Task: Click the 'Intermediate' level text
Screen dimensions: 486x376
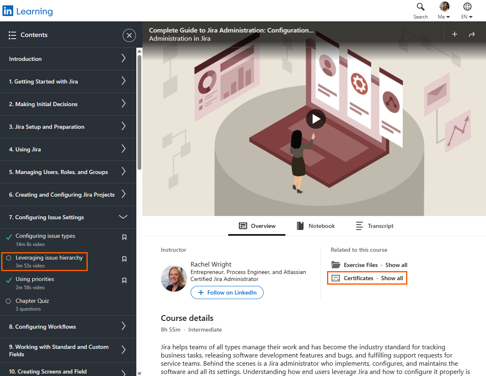Action: [x=205, y=330]
